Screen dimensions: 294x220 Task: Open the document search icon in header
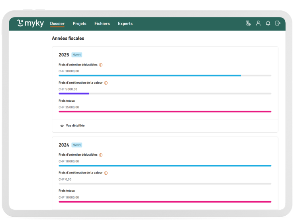[248, 23]
